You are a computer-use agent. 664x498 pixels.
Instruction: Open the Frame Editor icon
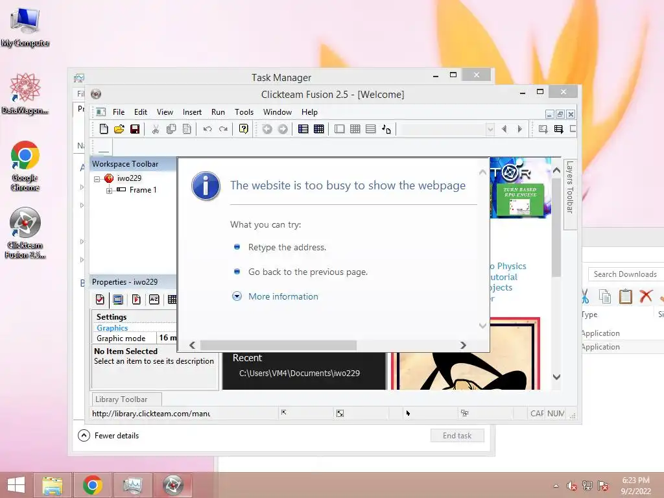tap(340, 129)
